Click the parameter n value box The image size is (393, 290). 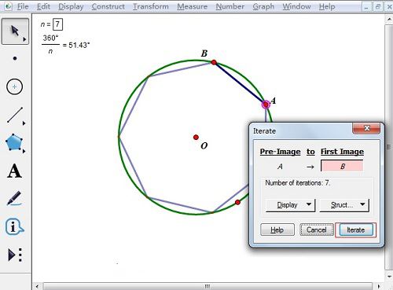(57, 24)
